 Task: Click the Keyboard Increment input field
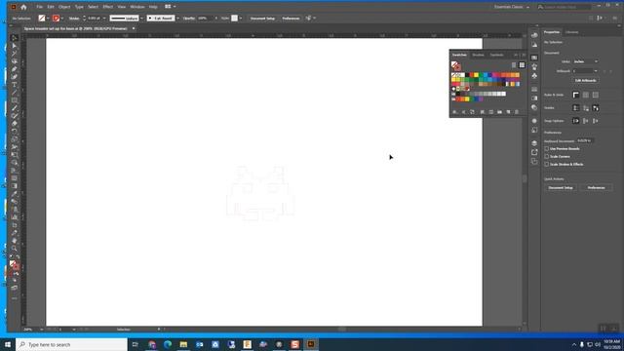pos(585,140)
